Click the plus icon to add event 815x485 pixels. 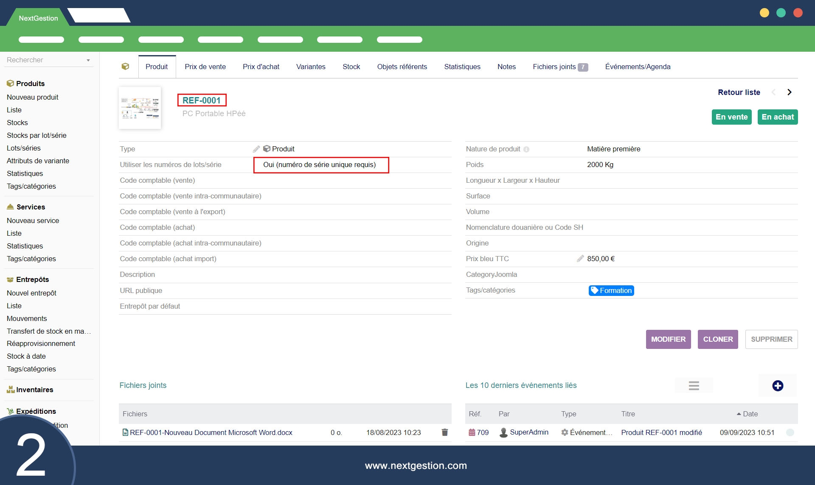pos(777,386)
